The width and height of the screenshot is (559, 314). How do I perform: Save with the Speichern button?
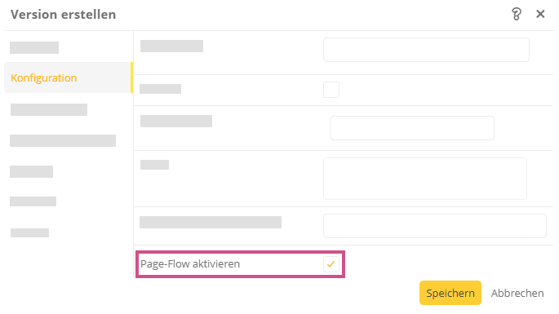tap(450, 293)
